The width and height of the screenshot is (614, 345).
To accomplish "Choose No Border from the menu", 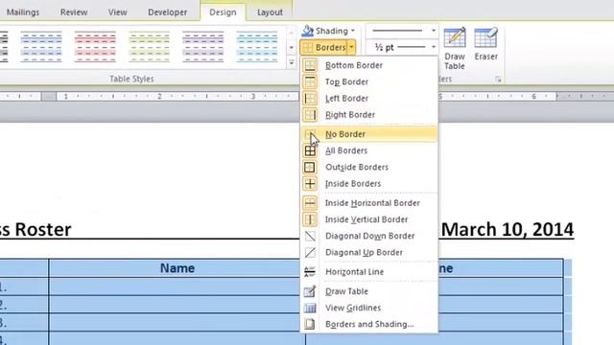I will (369, 134).
